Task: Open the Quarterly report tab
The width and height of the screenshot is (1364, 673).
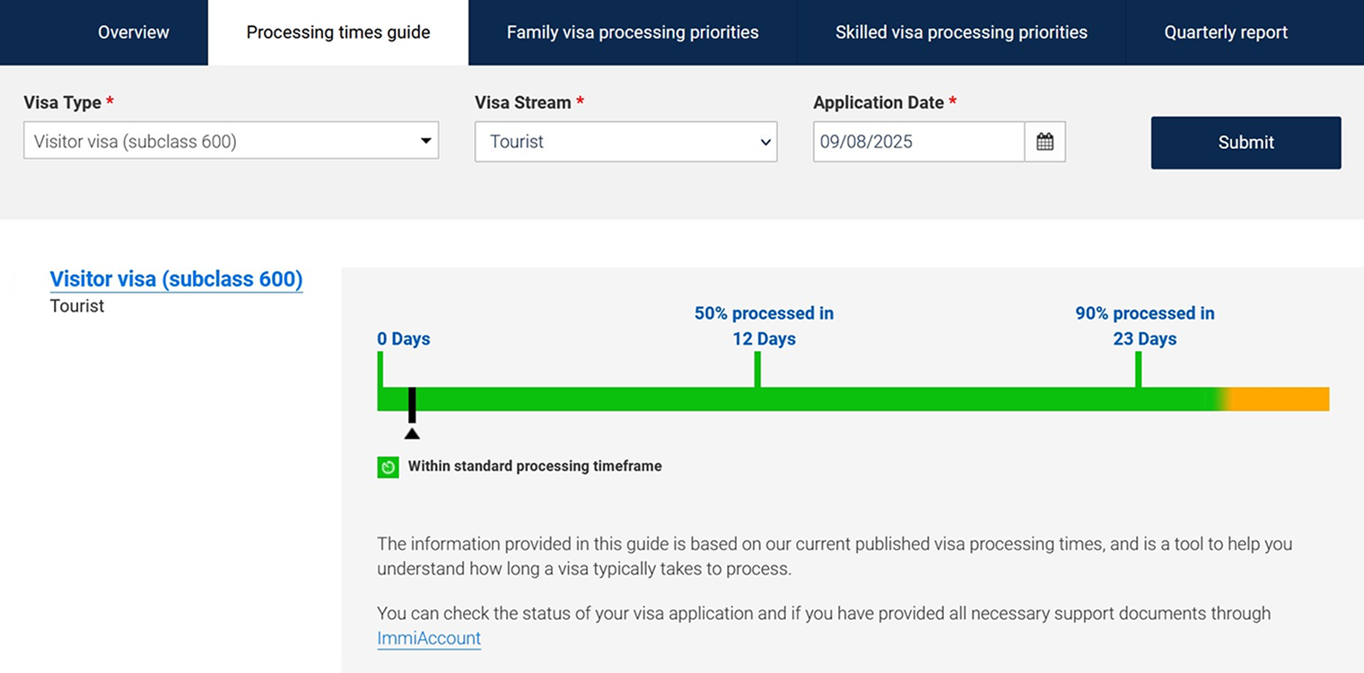Action: (x=1226, y=32)
